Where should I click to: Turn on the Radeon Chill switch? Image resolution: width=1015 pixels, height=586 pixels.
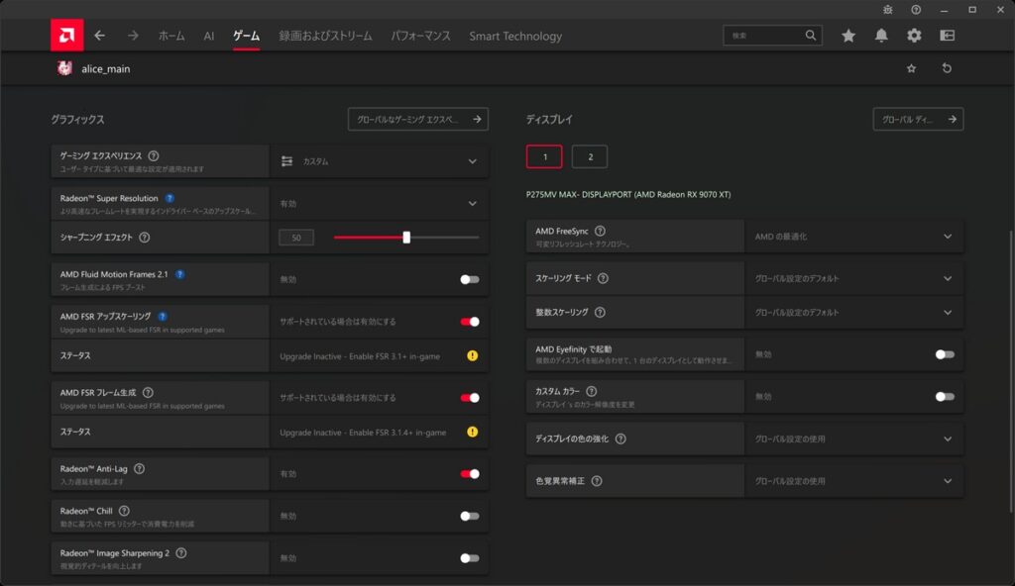click(x=469, y=516)
